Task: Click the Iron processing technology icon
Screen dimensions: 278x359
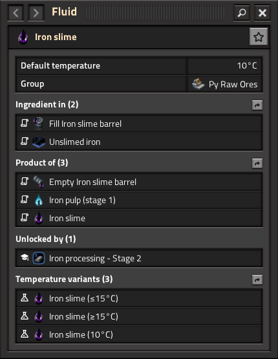Action: point(39,258)
